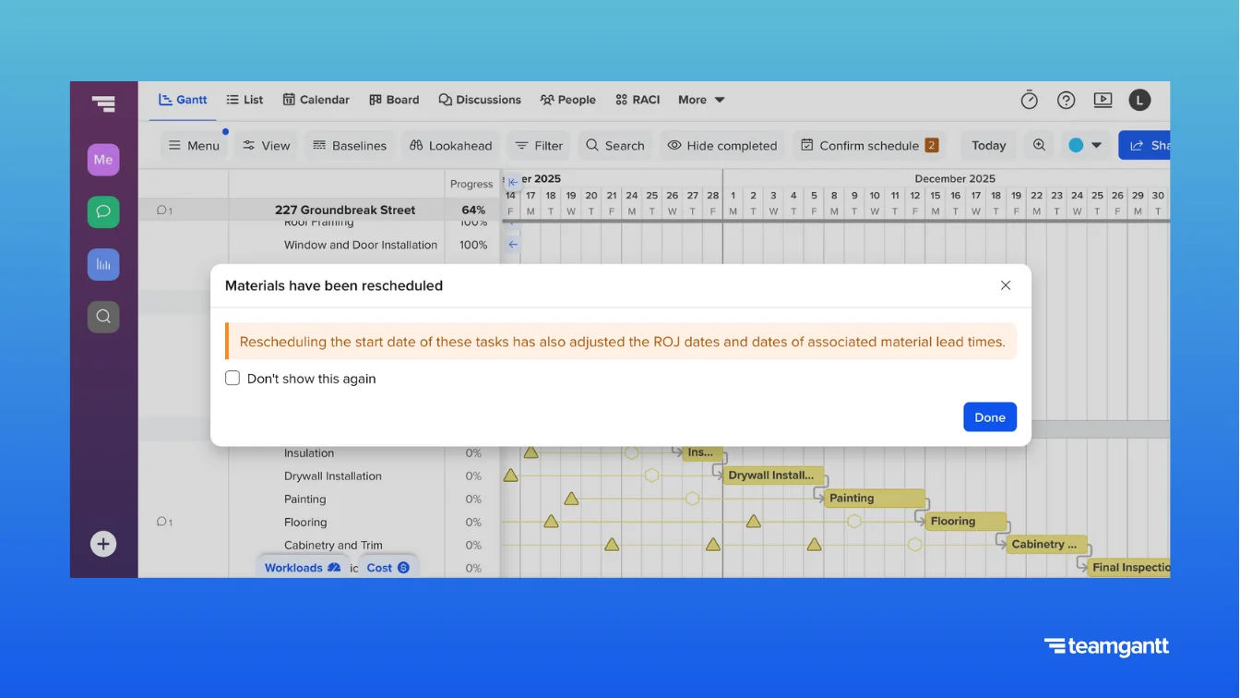The height and width of the screenshot is (698, 1240).
Task: Click the Done button in the dialog
Action: (990, 416)
